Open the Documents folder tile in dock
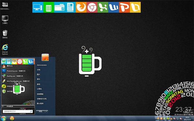The image size is (194, 121). coord(59,7)
